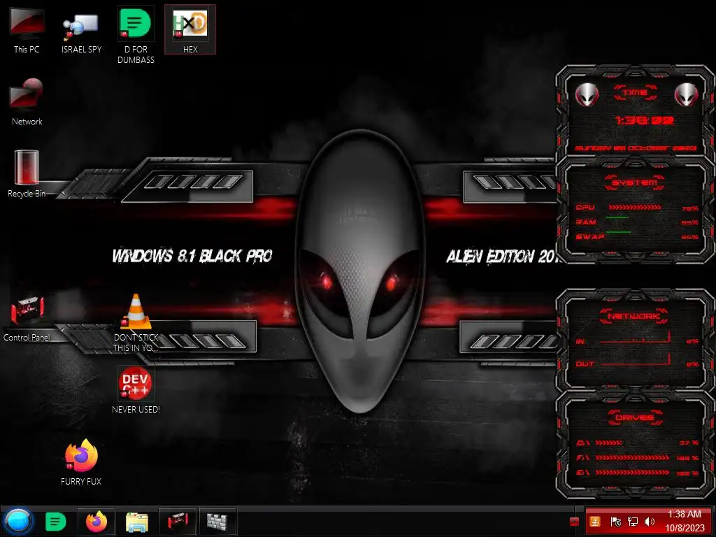Click the left alien head on Time gadget
This screenshot has height=537, width=716.
tap(587, 94)
